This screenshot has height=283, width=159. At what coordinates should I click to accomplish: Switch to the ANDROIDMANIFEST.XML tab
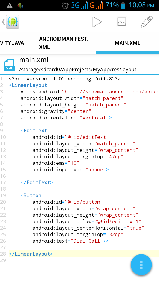pos(64,43)
